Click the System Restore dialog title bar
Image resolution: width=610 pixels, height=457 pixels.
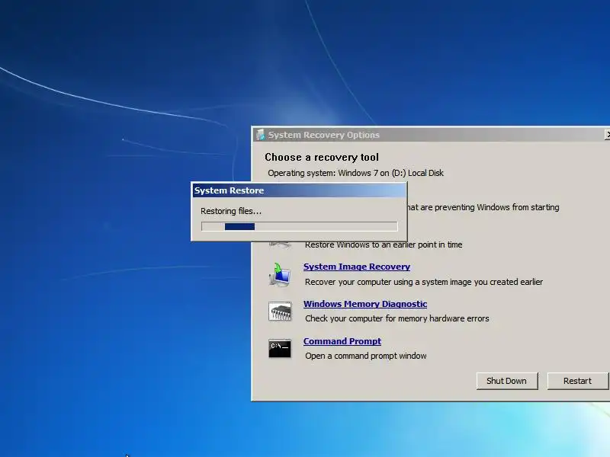click(300, 190)
